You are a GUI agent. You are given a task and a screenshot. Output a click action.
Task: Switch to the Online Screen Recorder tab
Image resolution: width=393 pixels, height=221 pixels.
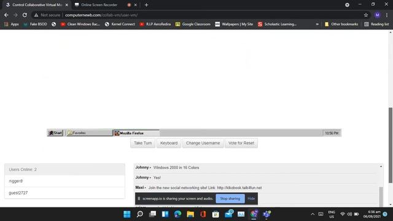coord(99,5)
